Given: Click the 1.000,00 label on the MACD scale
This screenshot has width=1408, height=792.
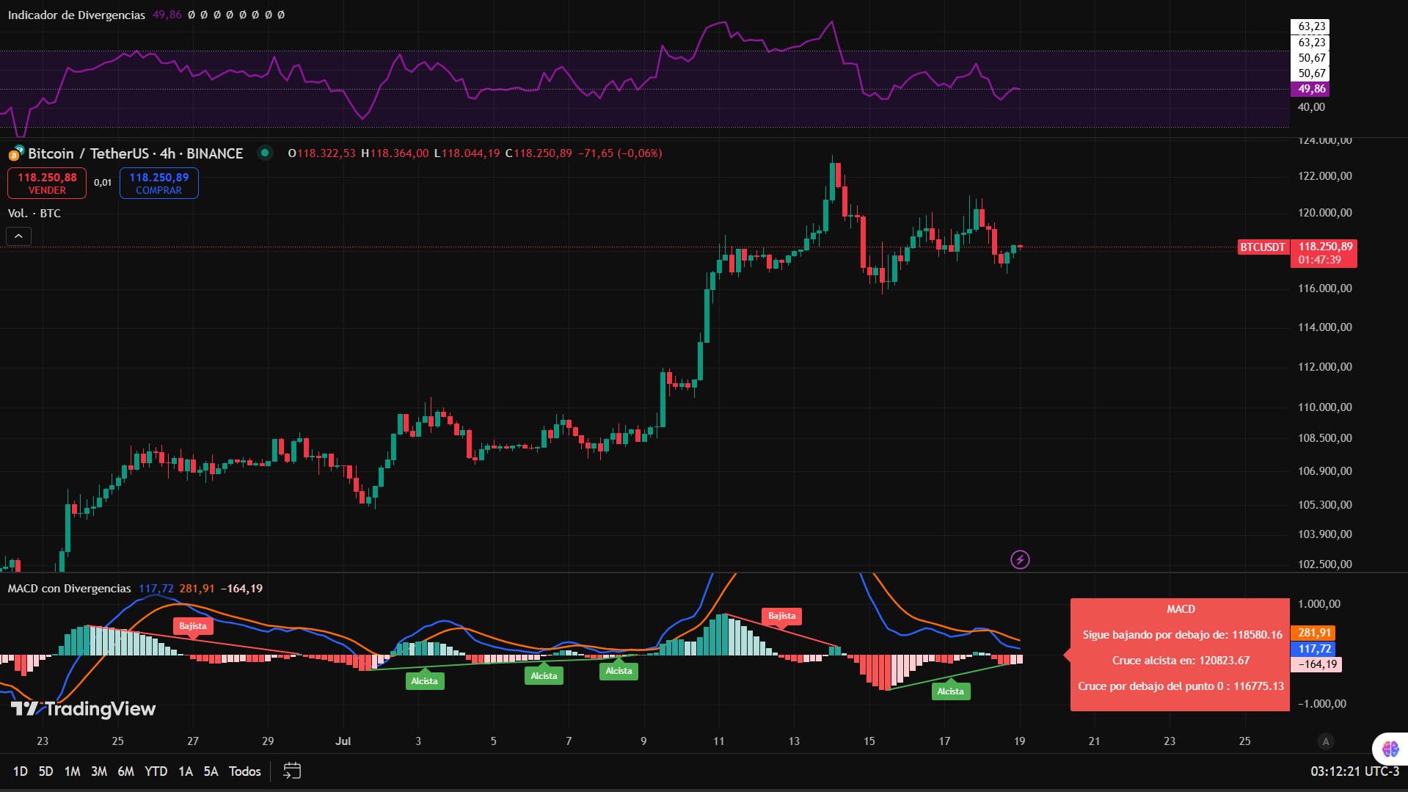Looking at the screenshot, I should tap(1318, 604).
